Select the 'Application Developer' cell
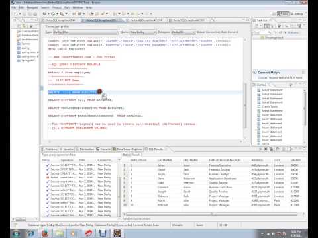The width and height of the screenshot is (318, 238). click(x=223, y=178)
